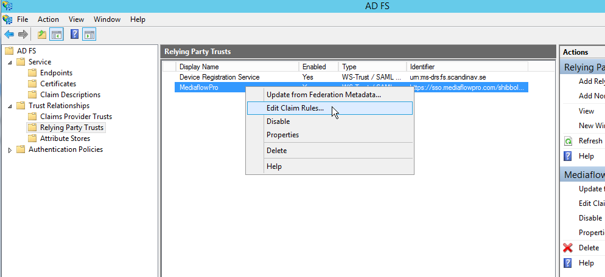Viewport: 605px width, 277px height.
Task: Open the Action menu in menu bar
Action: point(48,19)
